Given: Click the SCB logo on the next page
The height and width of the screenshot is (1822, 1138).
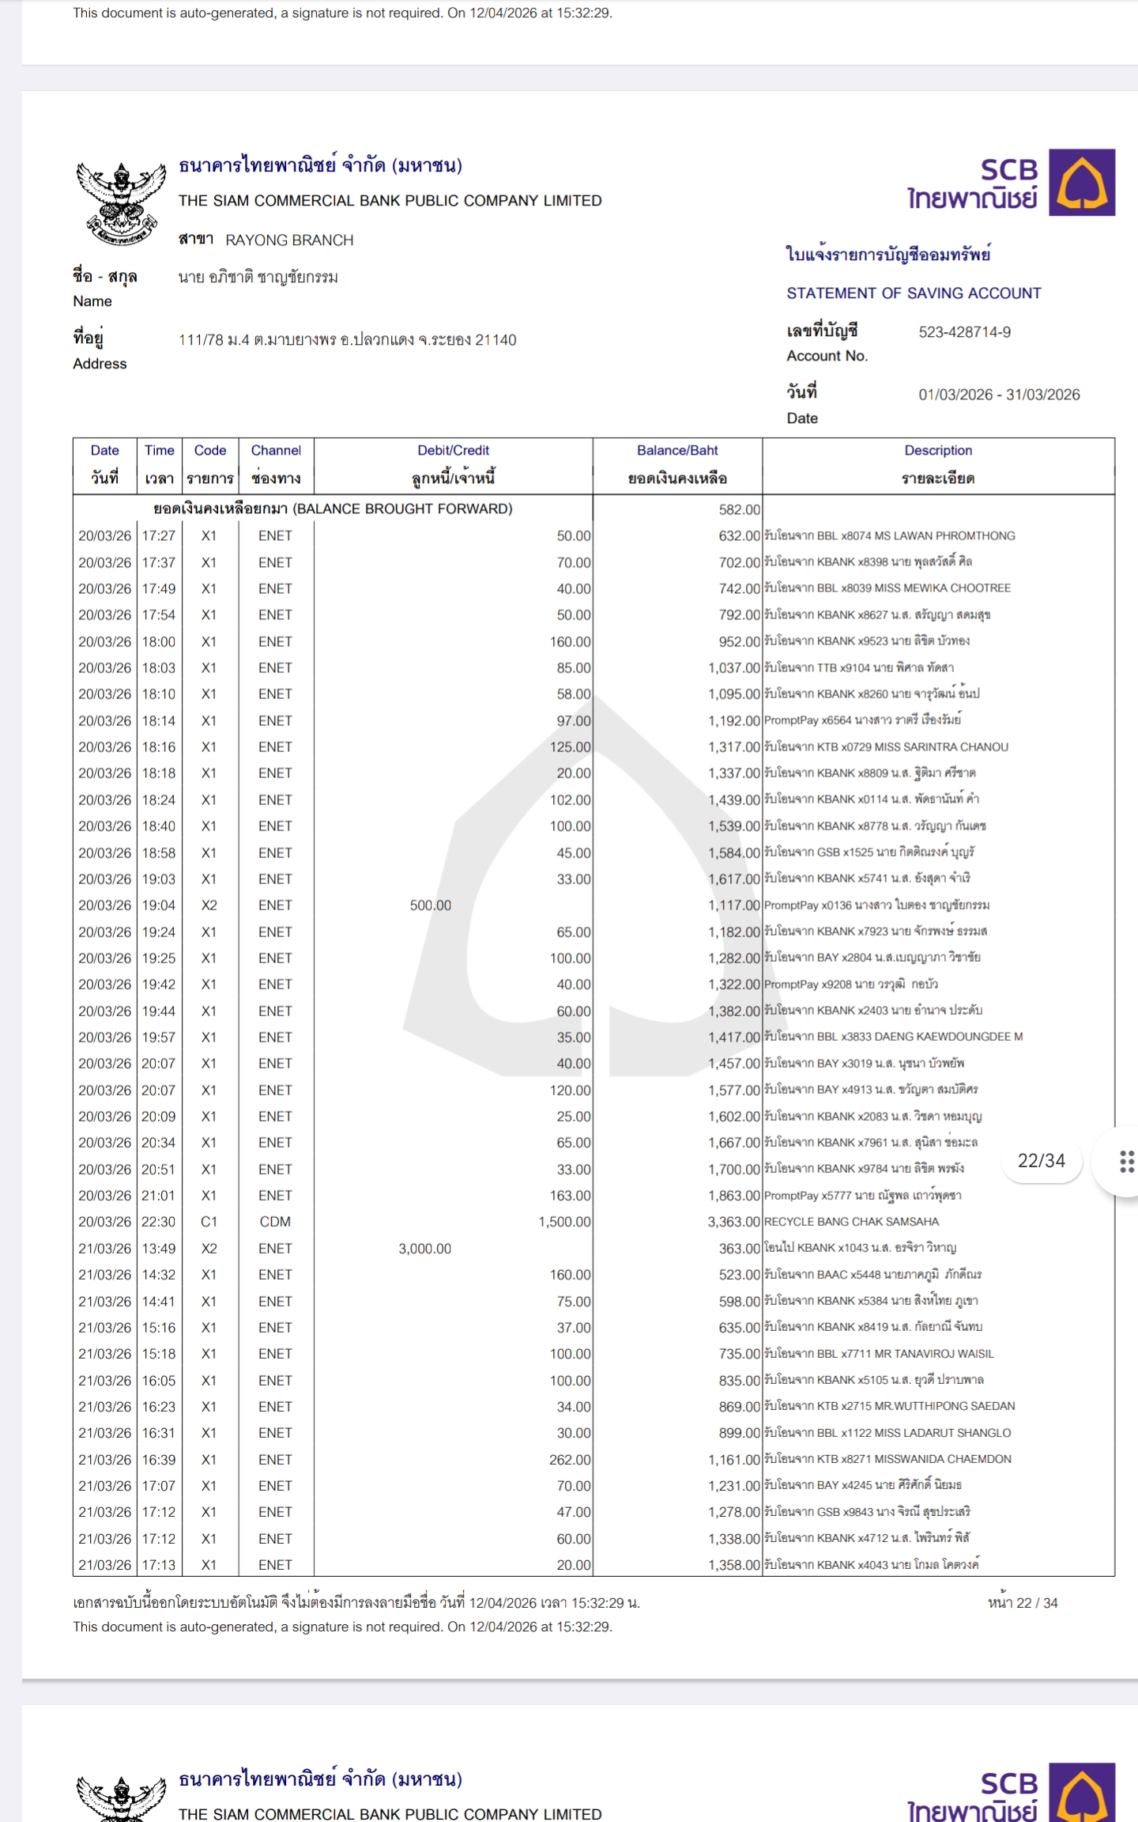Looking at the screenshot, I should [x=1081, y=1794].
